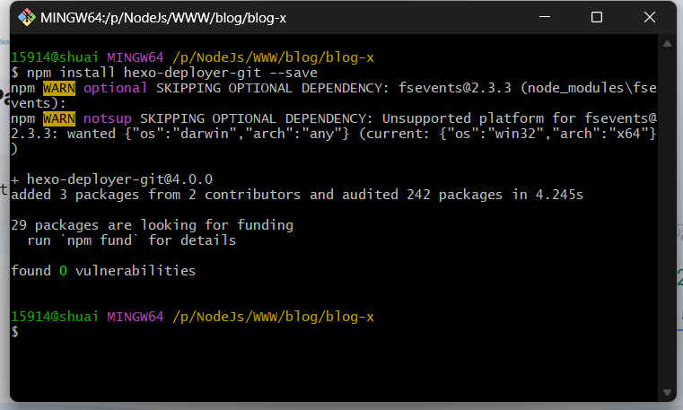The height and width of the screenshot is (410, 683).
Task: Click the first yellow WARN label
Action: coord(59,88)
